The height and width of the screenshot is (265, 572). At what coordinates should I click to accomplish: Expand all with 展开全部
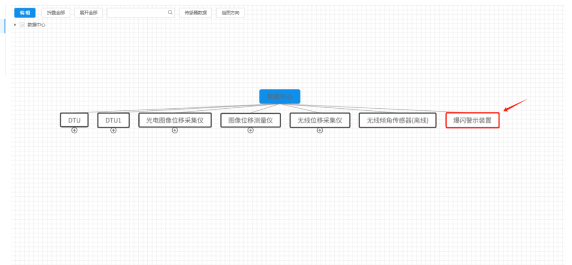coord(88,13)
